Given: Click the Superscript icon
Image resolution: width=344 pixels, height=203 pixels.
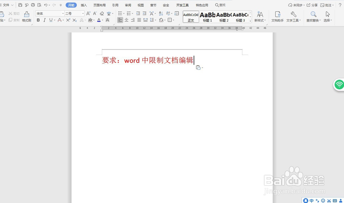Looking at the screenshot, I should click(68, 20).
